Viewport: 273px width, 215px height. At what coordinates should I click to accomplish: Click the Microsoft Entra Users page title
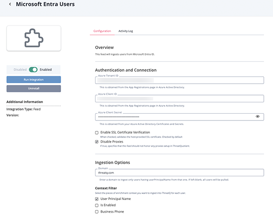45,5
